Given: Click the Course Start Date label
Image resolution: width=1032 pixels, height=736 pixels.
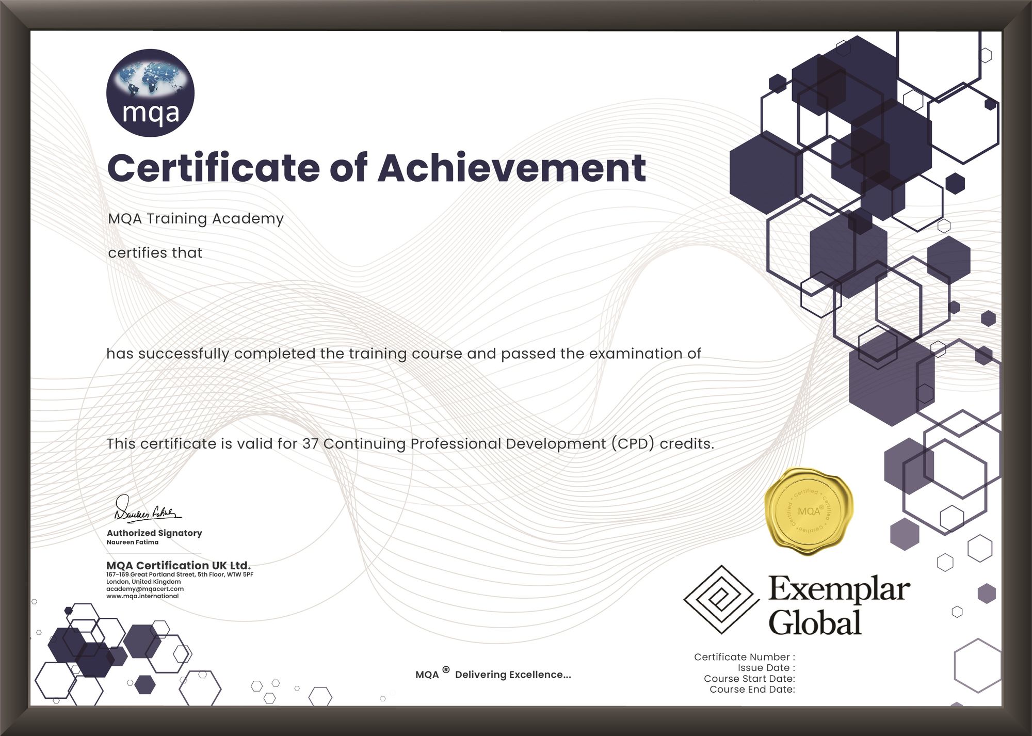Looking at the screenshot, I should (749, 679).
